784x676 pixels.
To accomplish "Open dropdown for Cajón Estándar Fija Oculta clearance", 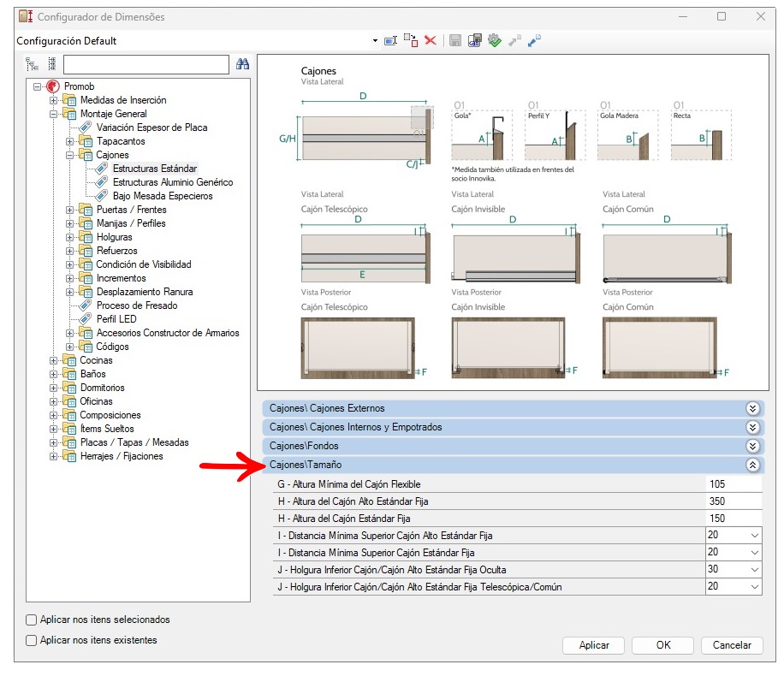I will tap(753, 570).
